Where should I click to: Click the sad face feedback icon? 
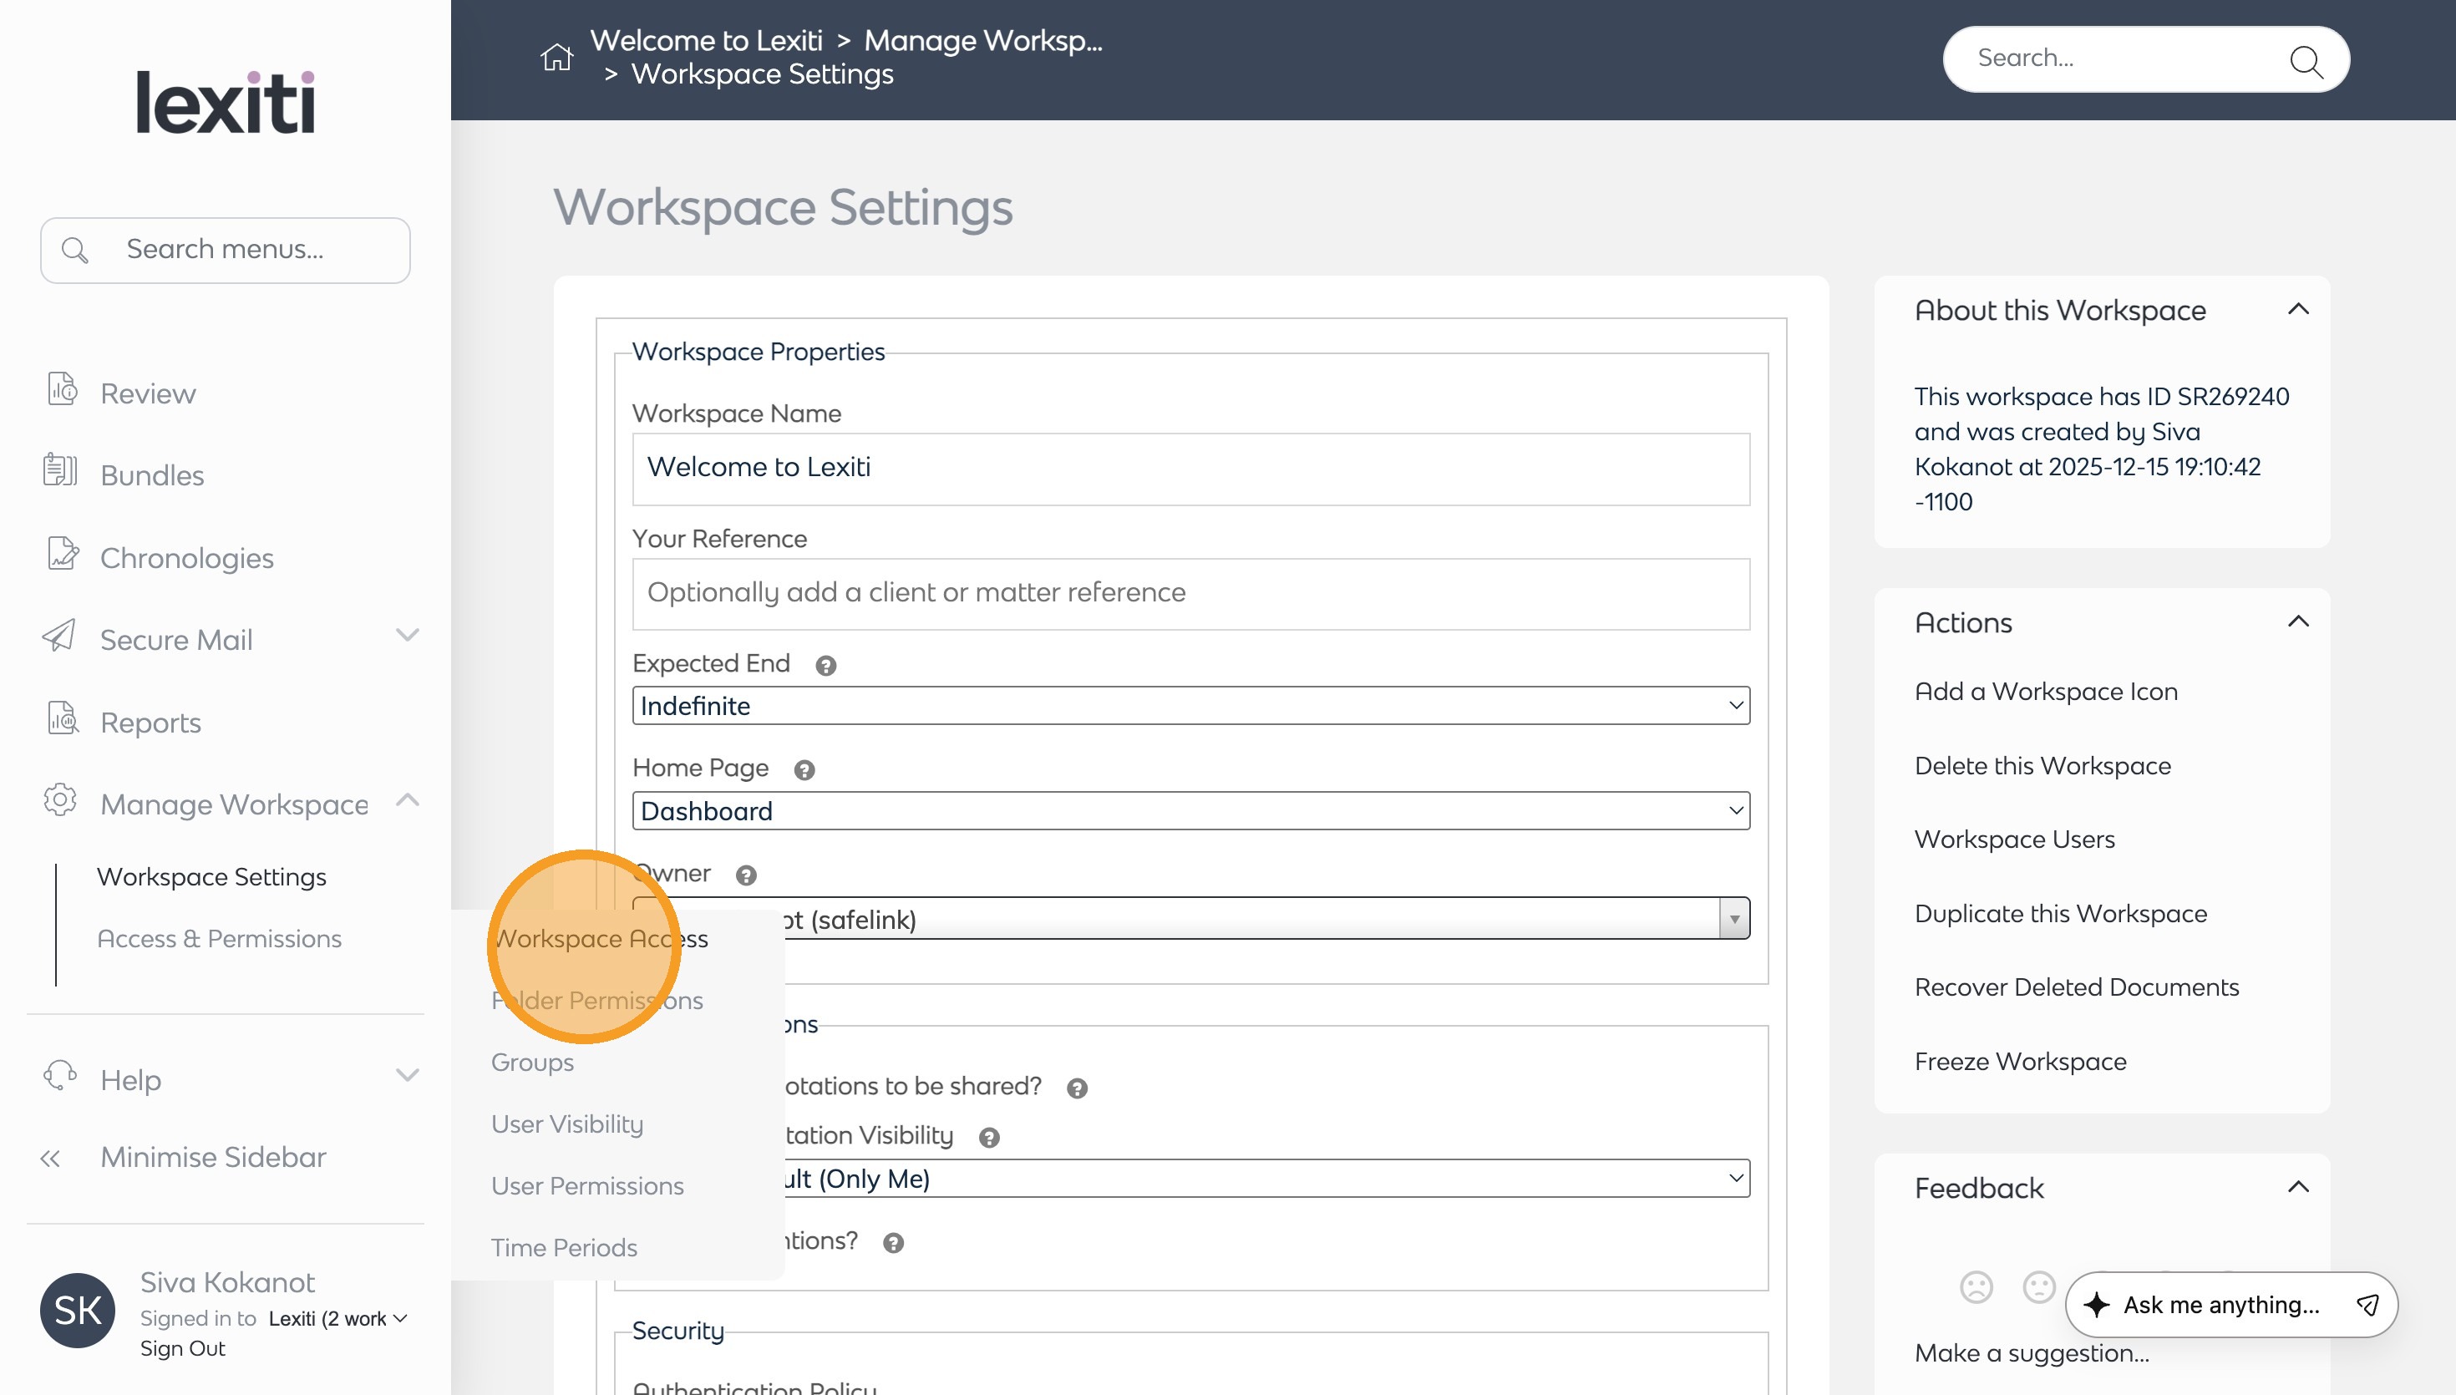(x=1975, y=1286)
